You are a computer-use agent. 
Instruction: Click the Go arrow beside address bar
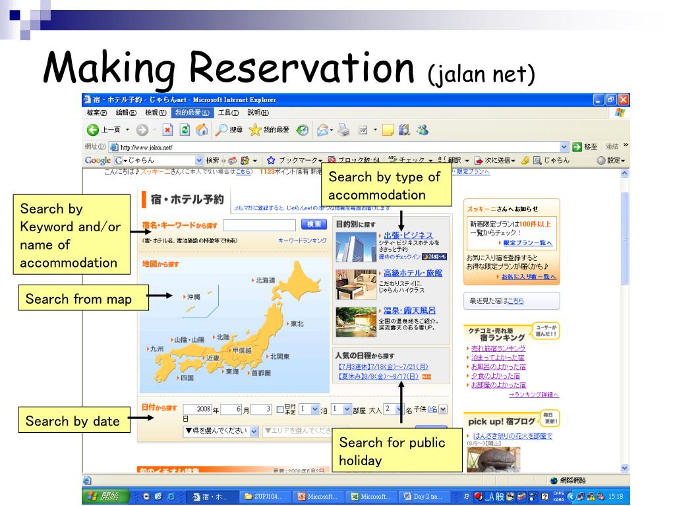click(577, 147)
